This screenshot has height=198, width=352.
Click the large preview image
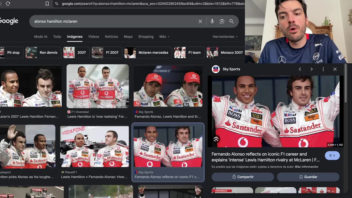click(x=275, y=111)
